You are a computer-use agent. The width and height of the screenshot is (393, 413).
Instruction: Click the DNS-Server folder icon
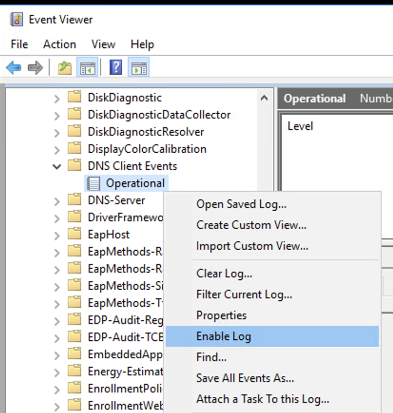74,200
